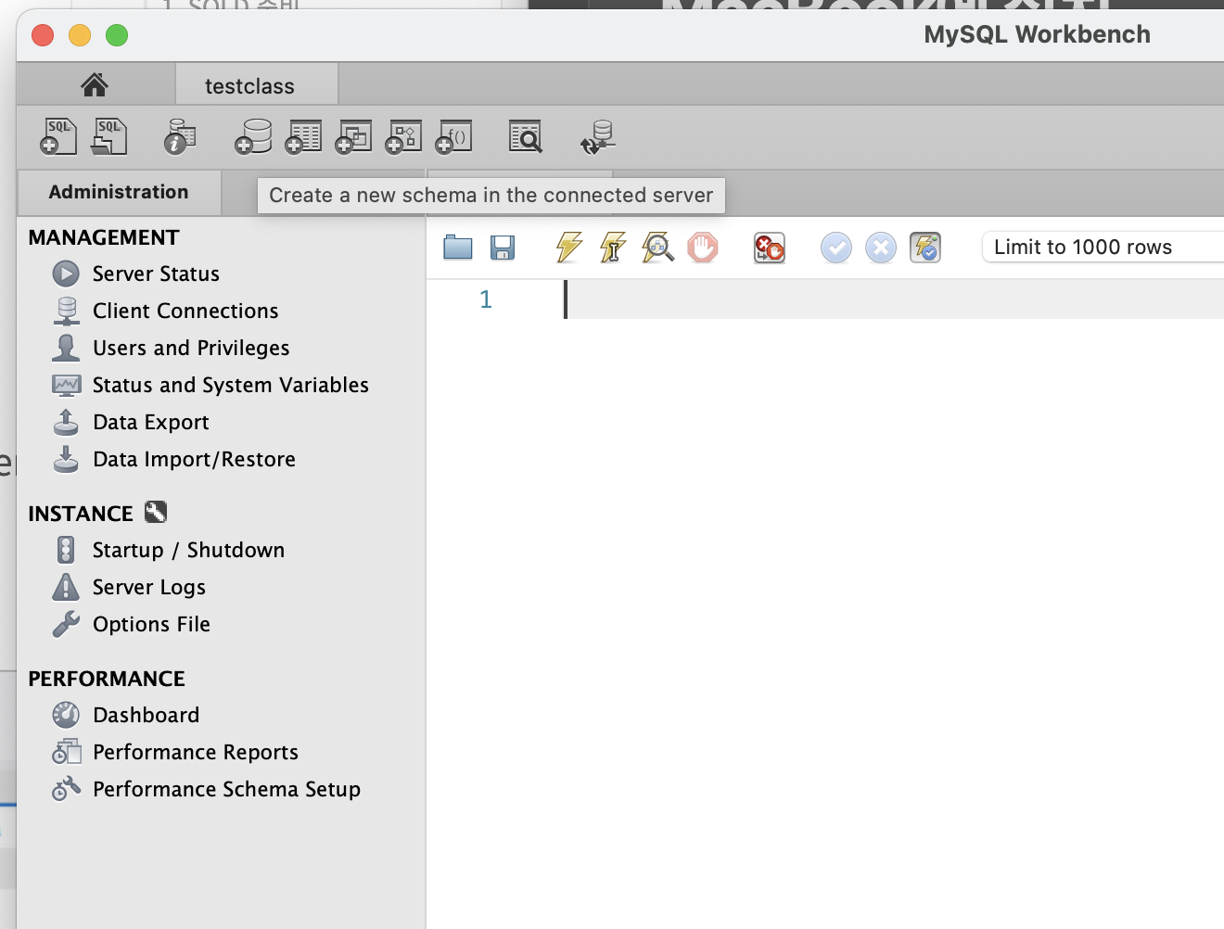Create a new view in the active schema
This screenshot has width=1224, height=929.
click(352, 135)
